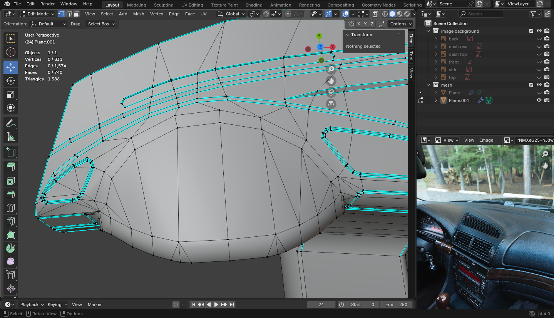Viewport: 554px width, 318px height.
Task: Pick the Rotate tool
Action: (11, 81)
